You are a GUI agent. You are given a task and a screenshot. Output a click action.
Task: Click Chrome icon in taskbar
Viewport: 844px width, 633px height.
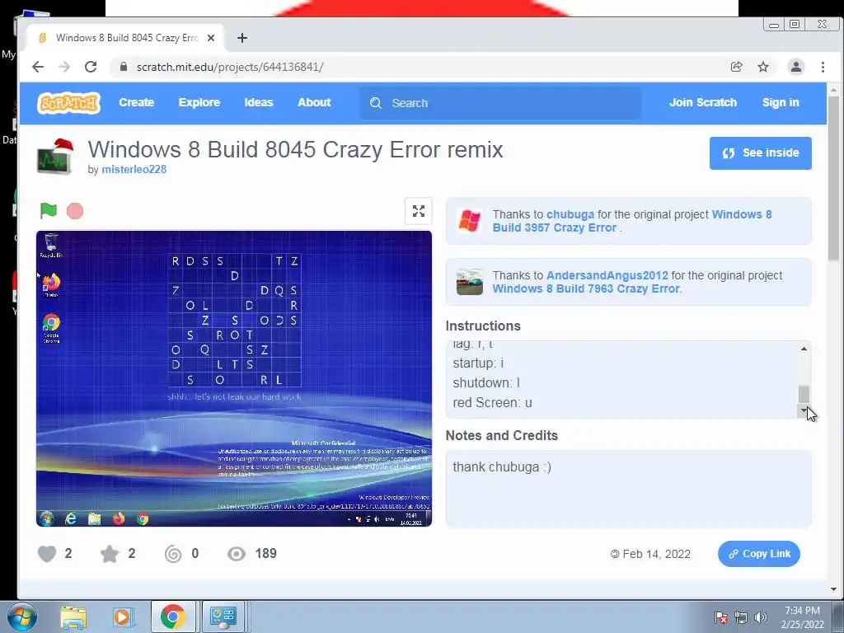[x=172, y=617]
